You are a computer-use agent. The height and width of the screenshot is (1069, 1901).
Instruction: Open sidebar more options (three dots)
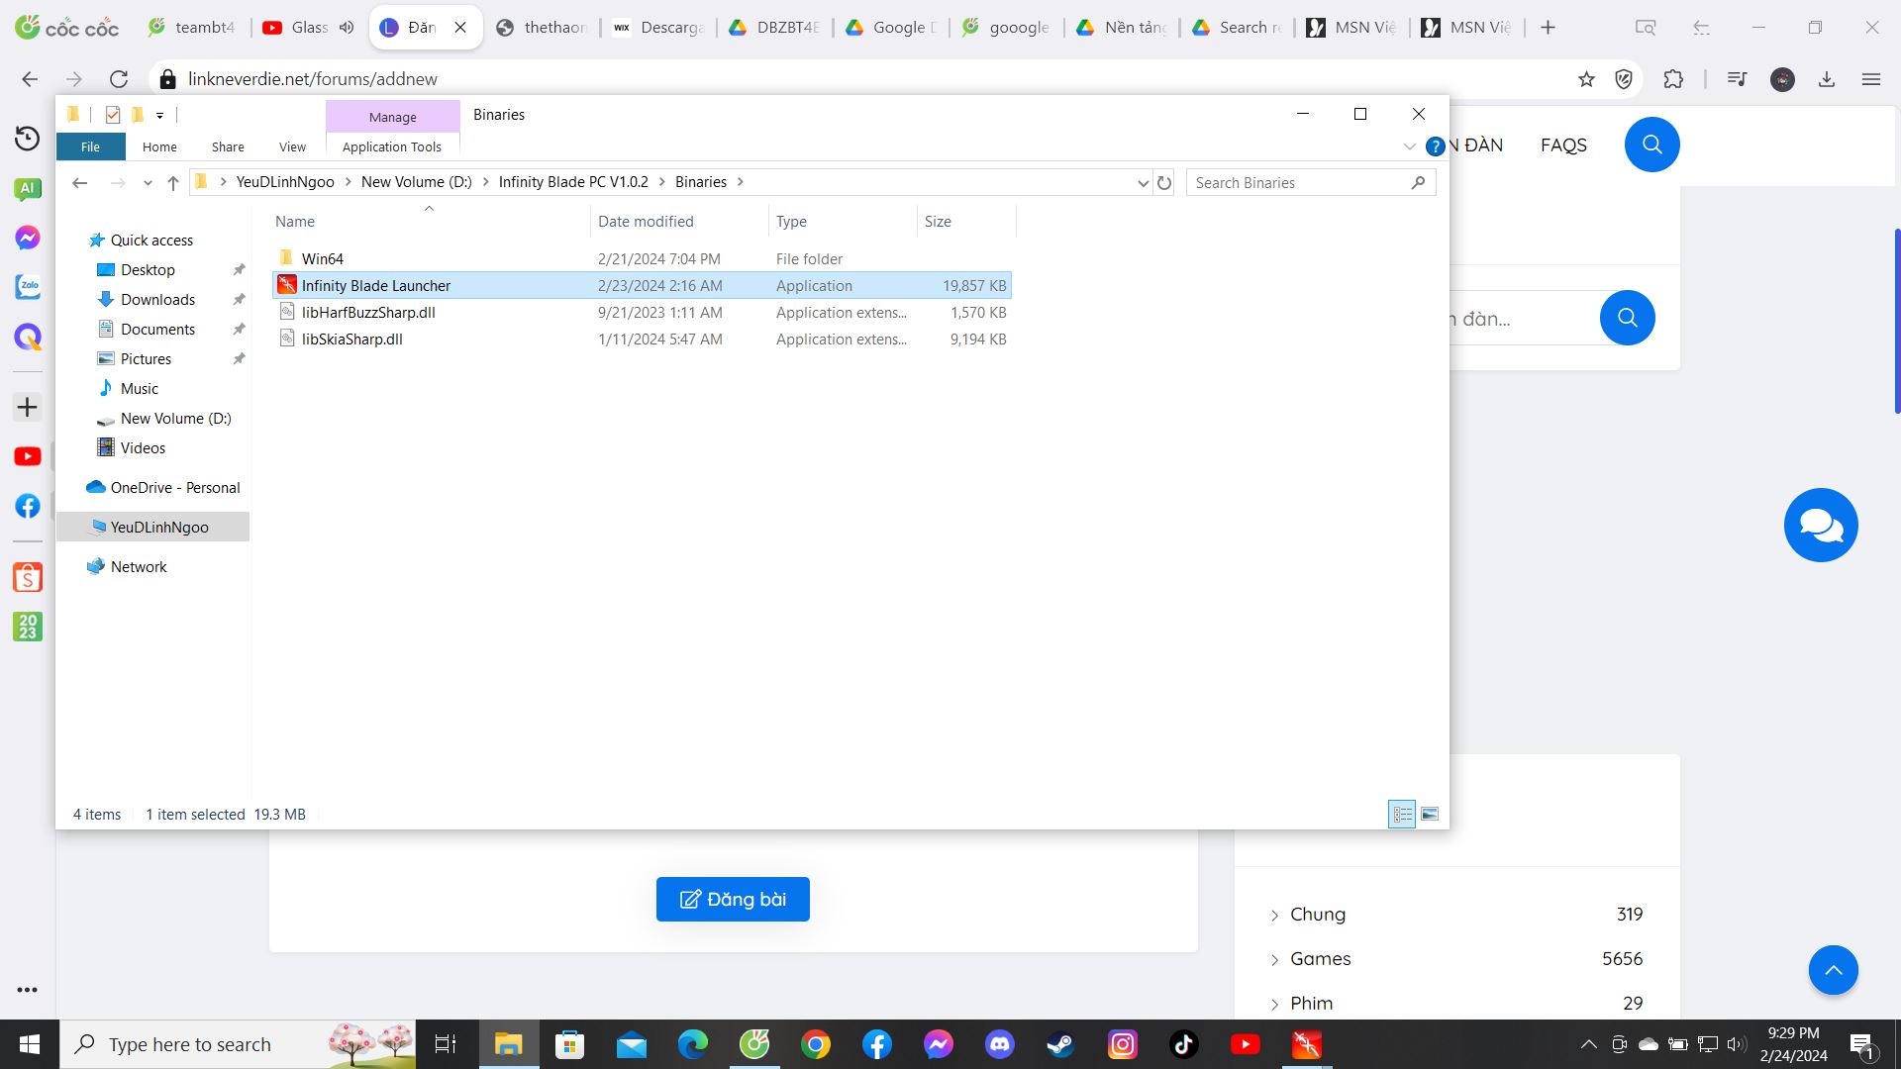point(28,990)
